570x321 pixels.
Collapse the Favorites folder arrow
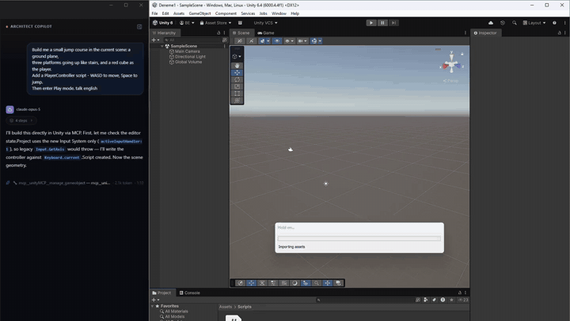coord(152,306)
